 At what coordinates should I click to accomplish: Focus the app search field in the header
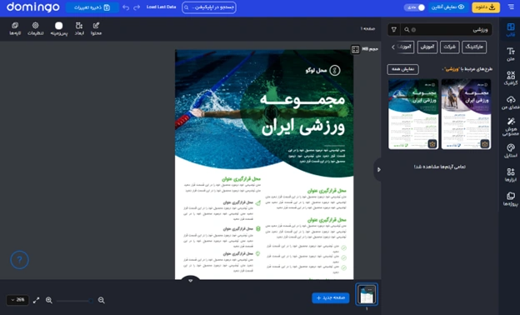pyautogui.click(x=209, y=7)
